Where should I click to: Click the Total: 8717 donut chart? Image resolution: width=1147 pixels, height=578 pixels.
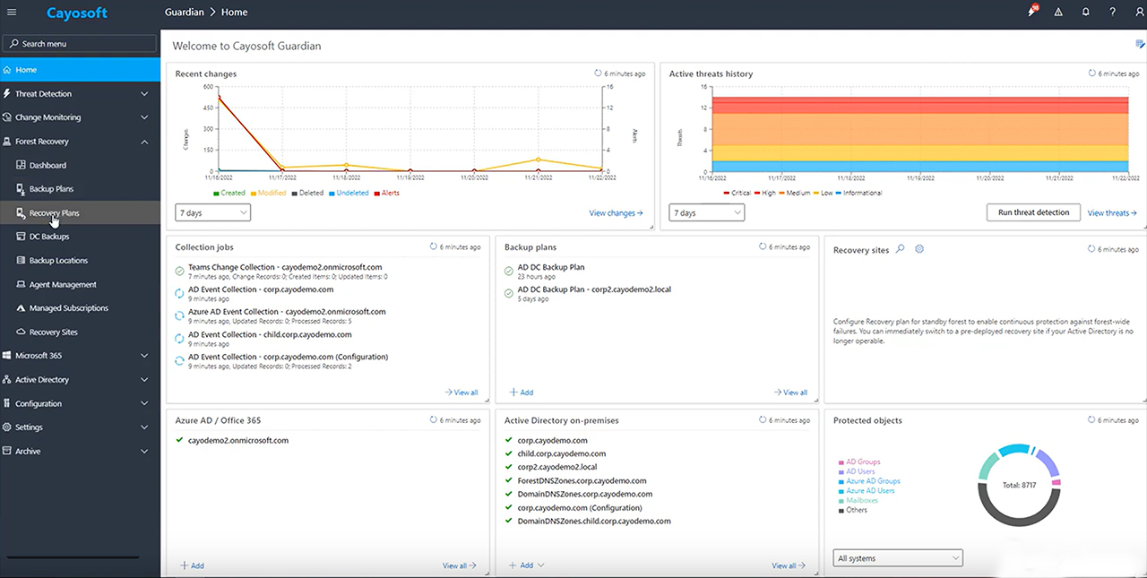[x=1019, y=485]
